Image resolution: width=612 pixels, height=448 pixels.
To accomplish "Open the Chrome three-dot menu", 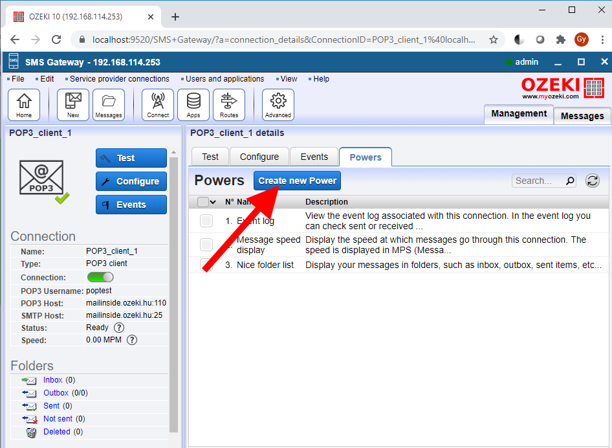I will pyautogui.click(x=603, y=39).
